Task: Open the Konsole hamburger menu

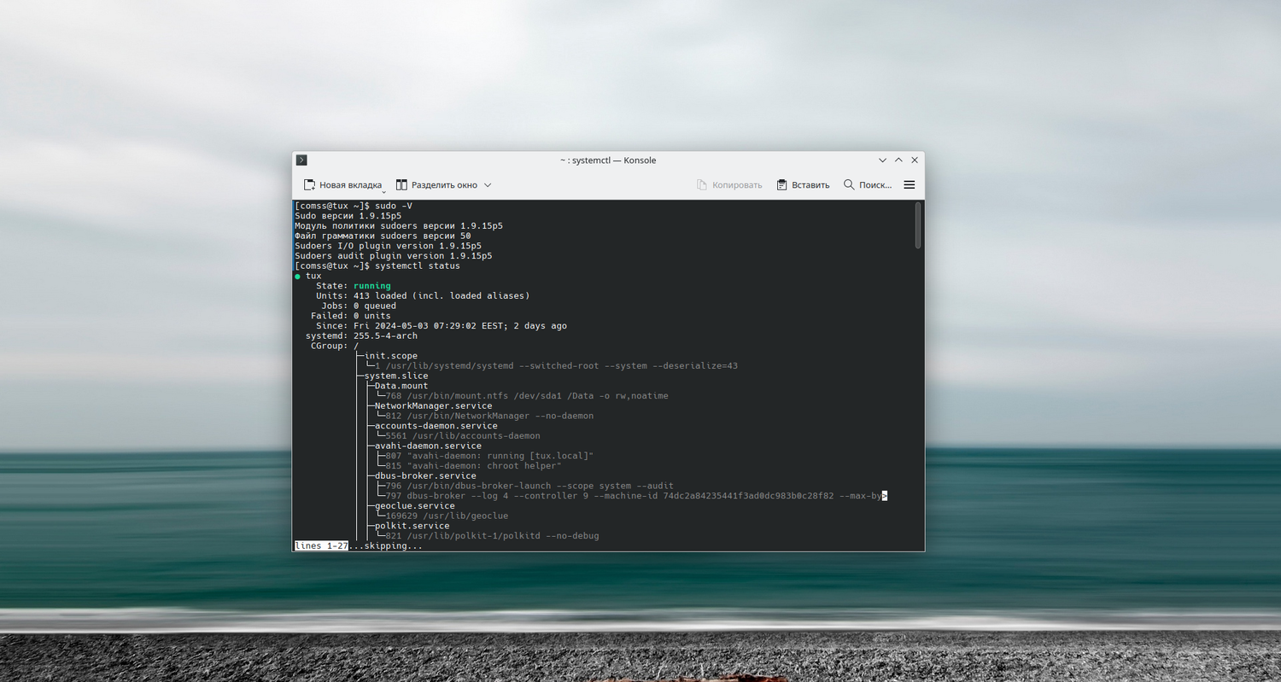Action: 910,185
